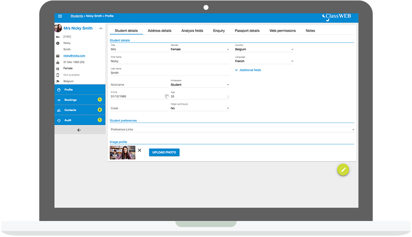Click the ClassWEB logo
Screen dimensions: 412x237
(x=336, y=17)
